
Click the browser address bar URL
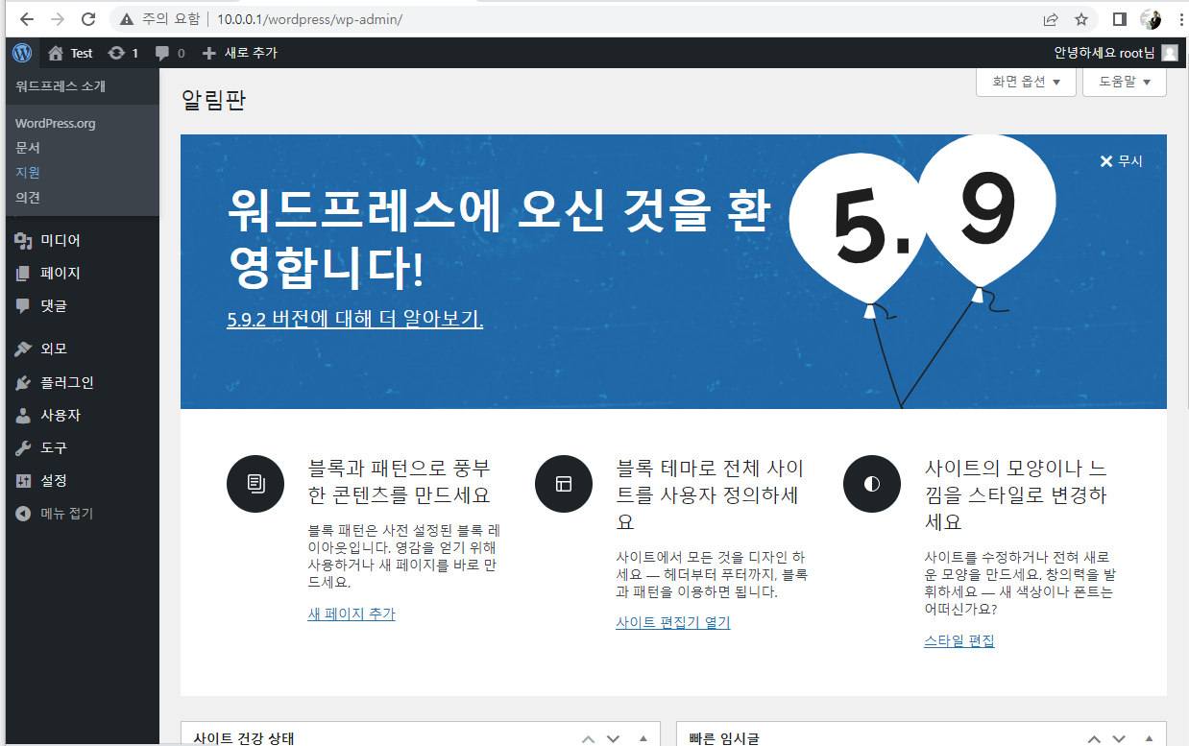click(309, 19)
